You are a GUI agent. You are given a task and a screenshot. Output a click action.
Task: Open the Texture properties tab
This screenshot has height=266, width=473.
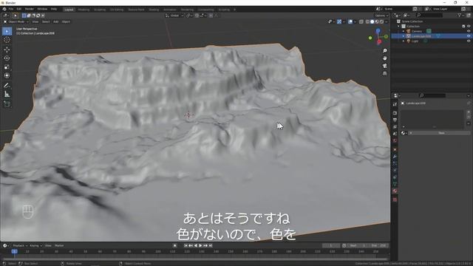click(x=395, y=199)
